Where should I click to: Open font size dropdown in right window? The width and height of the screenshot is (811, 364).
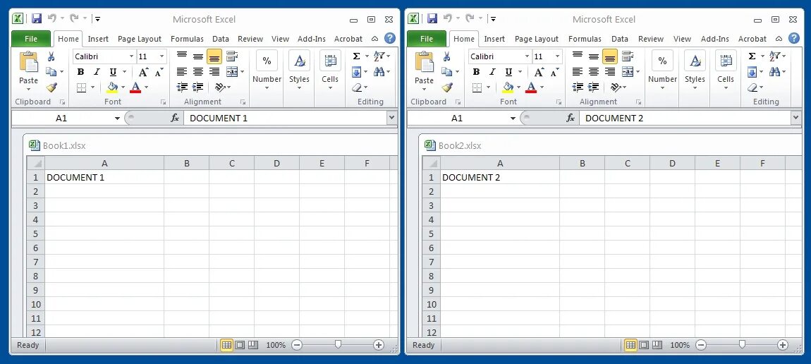[x=558, y=56]
